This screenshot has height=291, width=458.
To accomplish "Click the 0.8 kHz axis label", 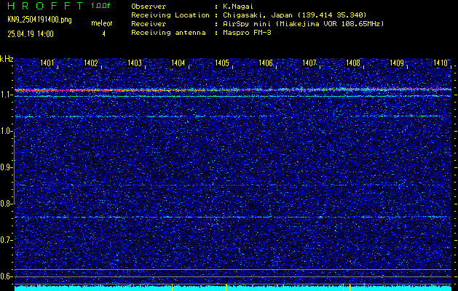I will [6, 204].
